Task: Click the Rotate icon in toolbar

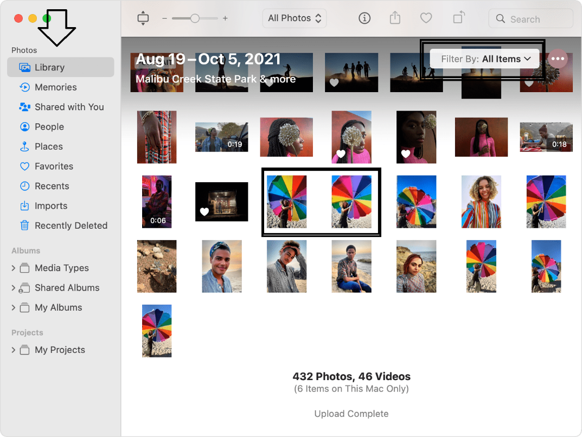Action: (458, 18)
